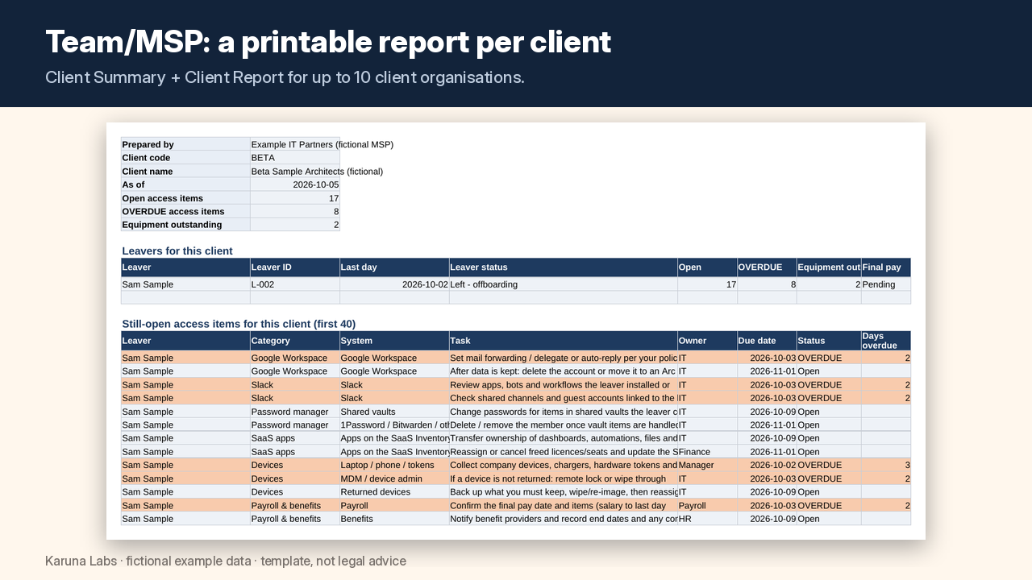Click the title "Team/MSP: a printable report per client"

click(328, 42)
